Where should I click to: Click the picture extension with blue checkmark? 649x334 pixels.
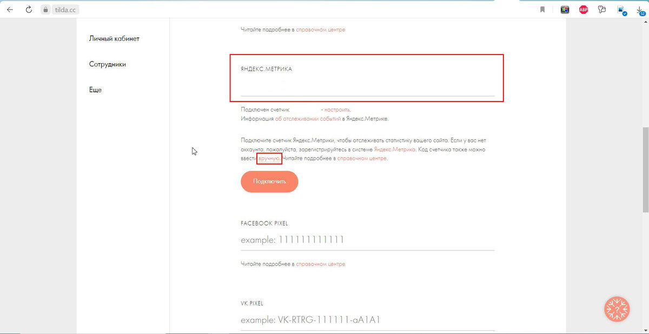(x=621, y=10)
